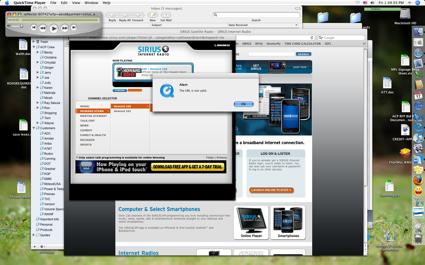Viewport: 425px width, 265px height.
Task: Open the Mail stamp icon in Dock
Action: click(x=418, y=63)
